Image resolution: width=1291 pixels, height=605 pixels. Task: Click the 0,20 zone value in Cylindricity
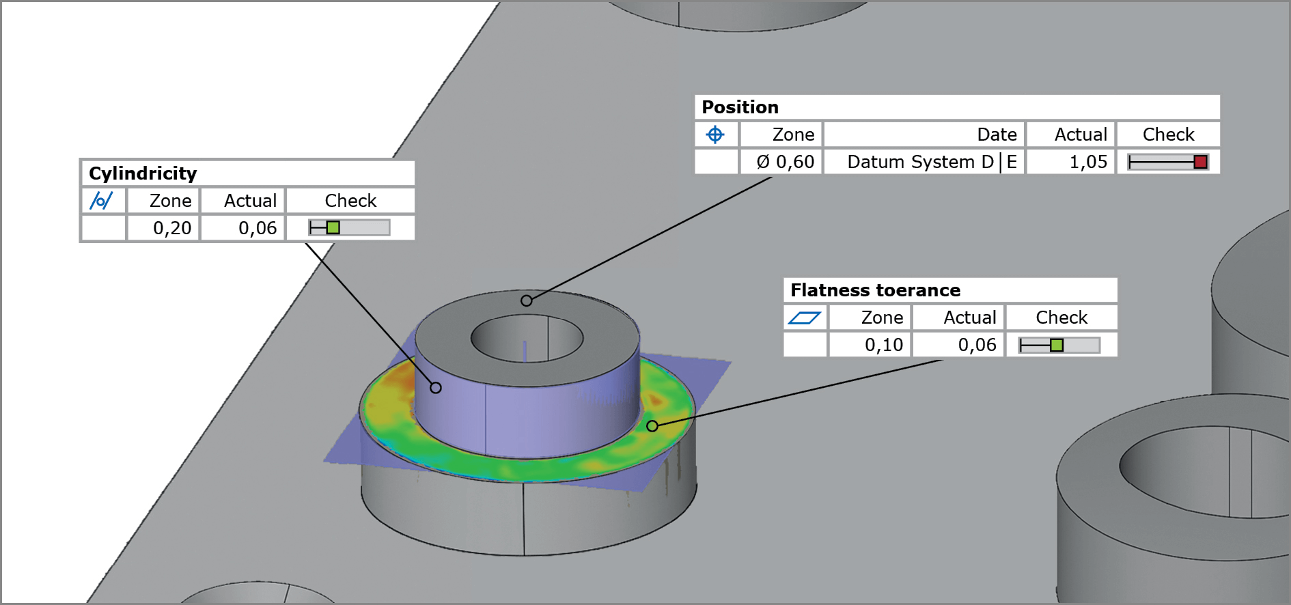pos(171,228)
